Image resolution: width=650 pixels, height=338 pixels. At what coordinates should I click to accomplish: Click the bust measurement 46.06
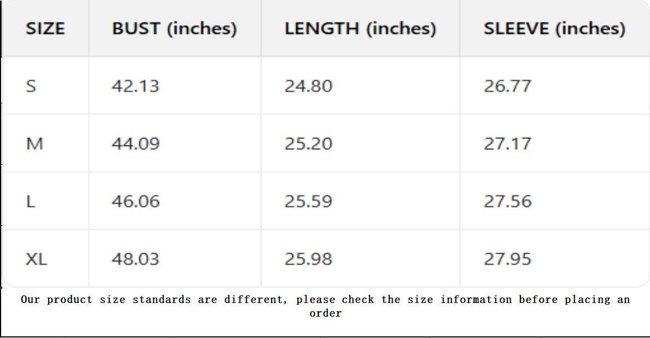coord(136,201)
